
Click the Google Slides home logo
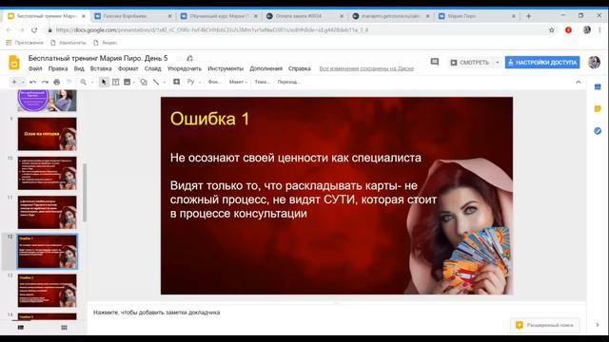click(x=14, y=63)
